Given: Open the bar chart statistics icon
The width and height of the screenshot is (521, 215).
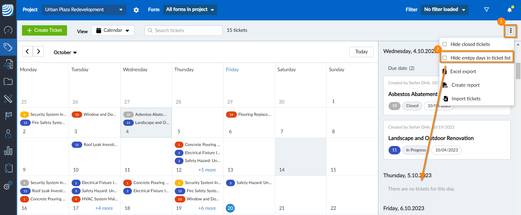Looking at the screenshot, I should 8,151.
